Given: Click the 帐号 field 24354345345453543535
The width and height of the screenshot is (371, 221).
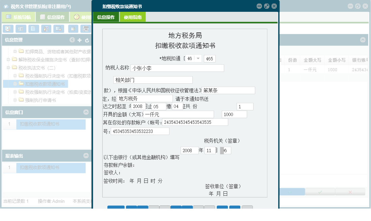Looking at the screenshot, I should 195,122.
